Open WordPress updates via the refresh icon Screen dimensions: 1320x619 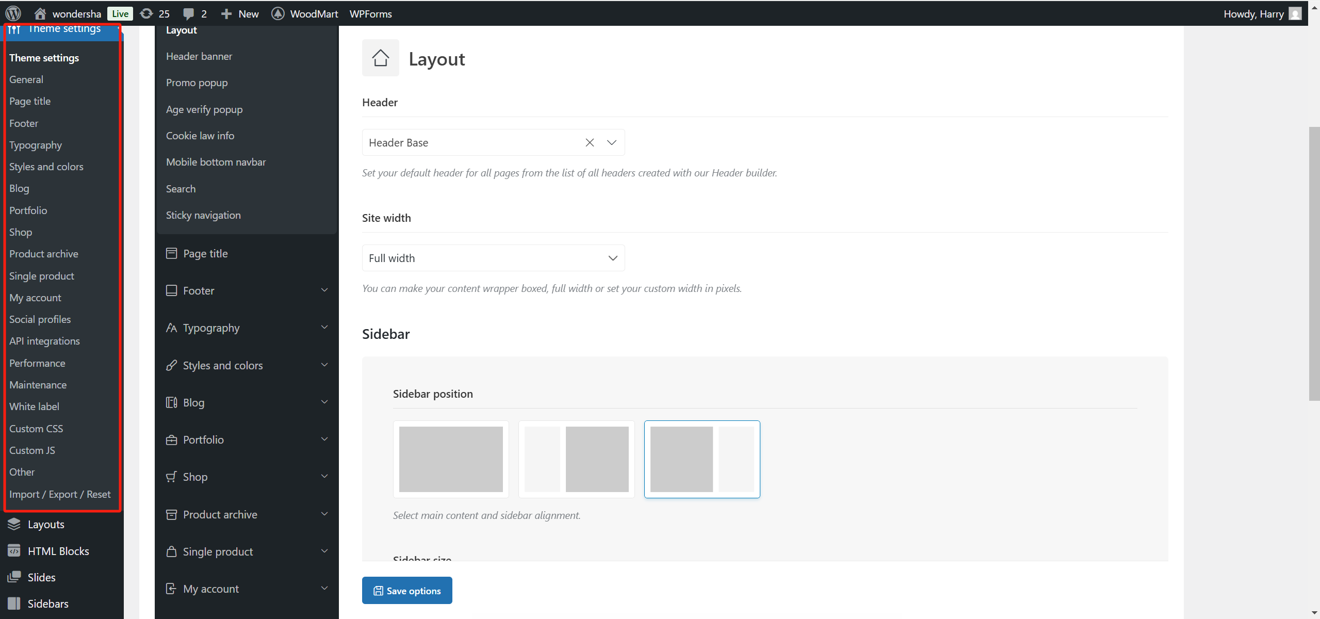pyautogui.click(x=146, y=13)
